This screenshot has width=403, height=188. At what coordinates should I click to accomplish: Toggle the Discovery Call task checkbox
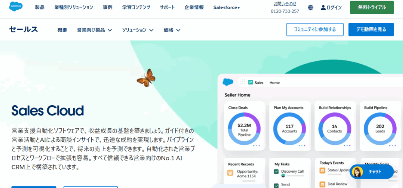click(276, 172)
